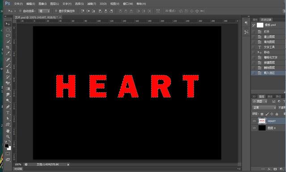Select the Gradient tool
This screenshot has width=286, height=172.
(x=8, y=89)
